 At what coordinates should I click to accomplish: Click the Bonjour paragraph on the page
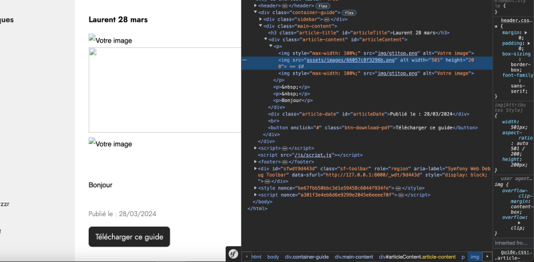click(101, 185)
